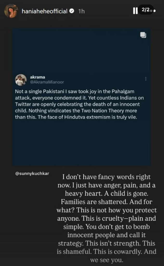Click the 2/2 story counter badge

click(146, 10)
